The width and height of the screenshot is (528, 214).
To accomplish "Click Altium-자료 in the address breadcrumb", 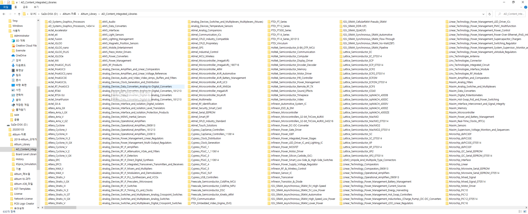I will coord(69,14).
